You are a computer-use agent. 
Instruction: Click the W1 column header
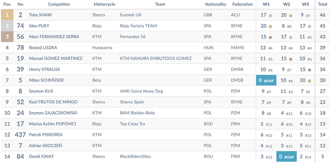pos(266,4)
